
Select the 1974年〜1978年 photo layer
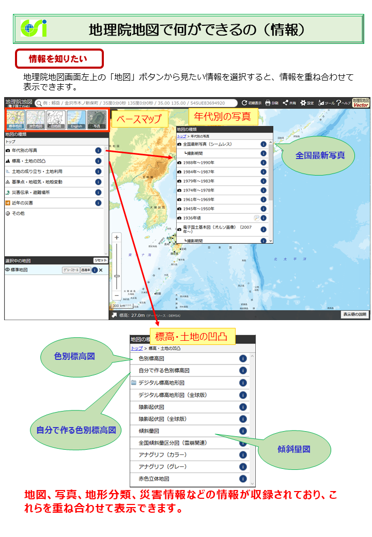222,191
